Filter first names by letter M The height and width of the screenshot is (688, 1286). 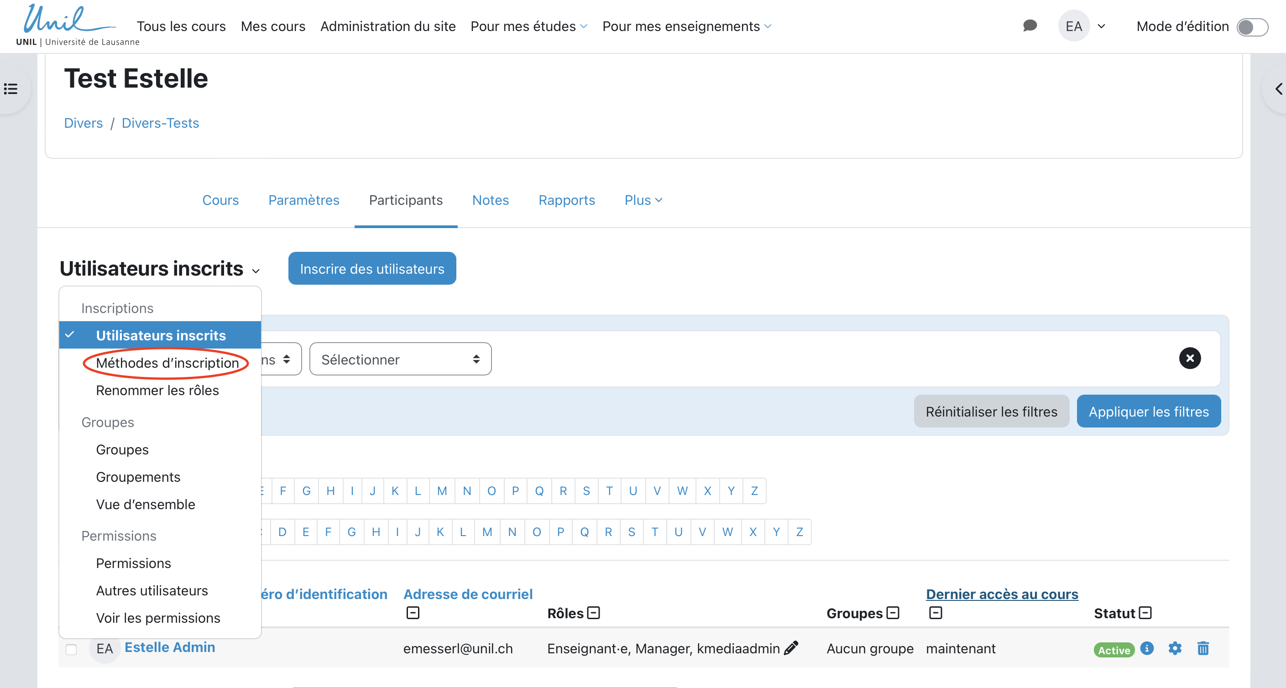442,491
